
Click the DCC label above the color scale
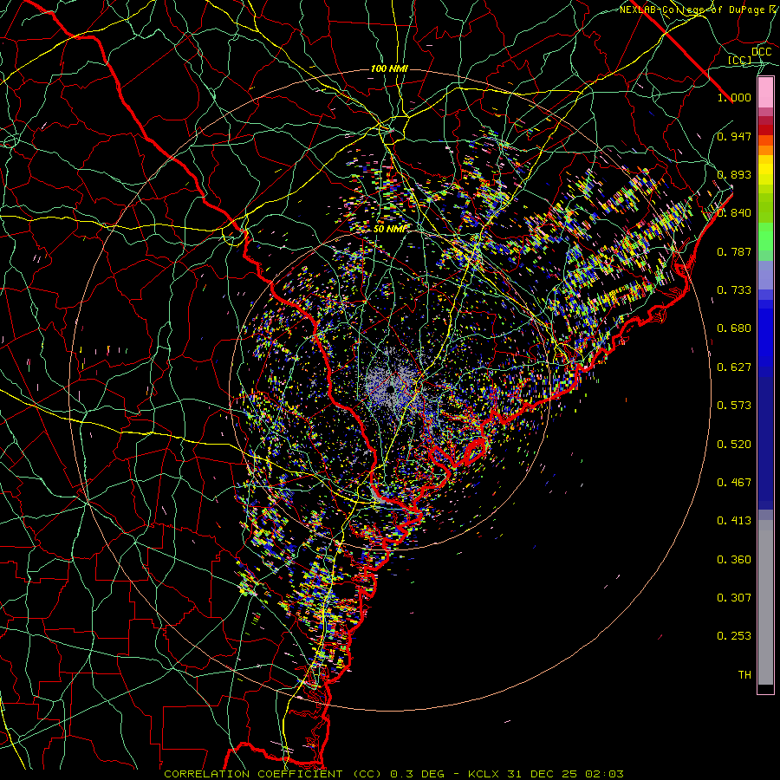761,52
